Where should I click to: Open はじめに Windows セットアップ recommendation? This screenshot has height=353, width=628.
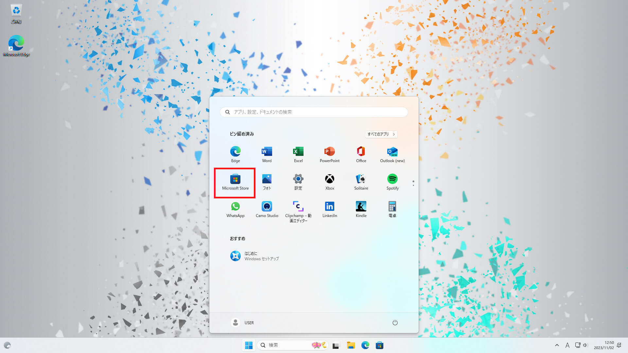254,256
